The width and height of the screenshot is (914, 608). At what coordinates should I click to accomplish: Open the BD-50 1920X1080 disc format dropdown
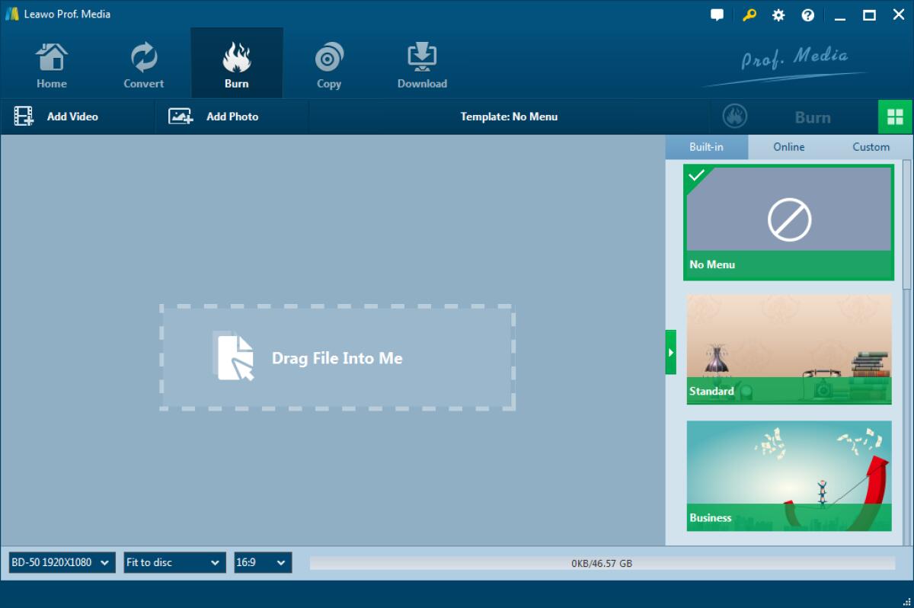[61, 562]
